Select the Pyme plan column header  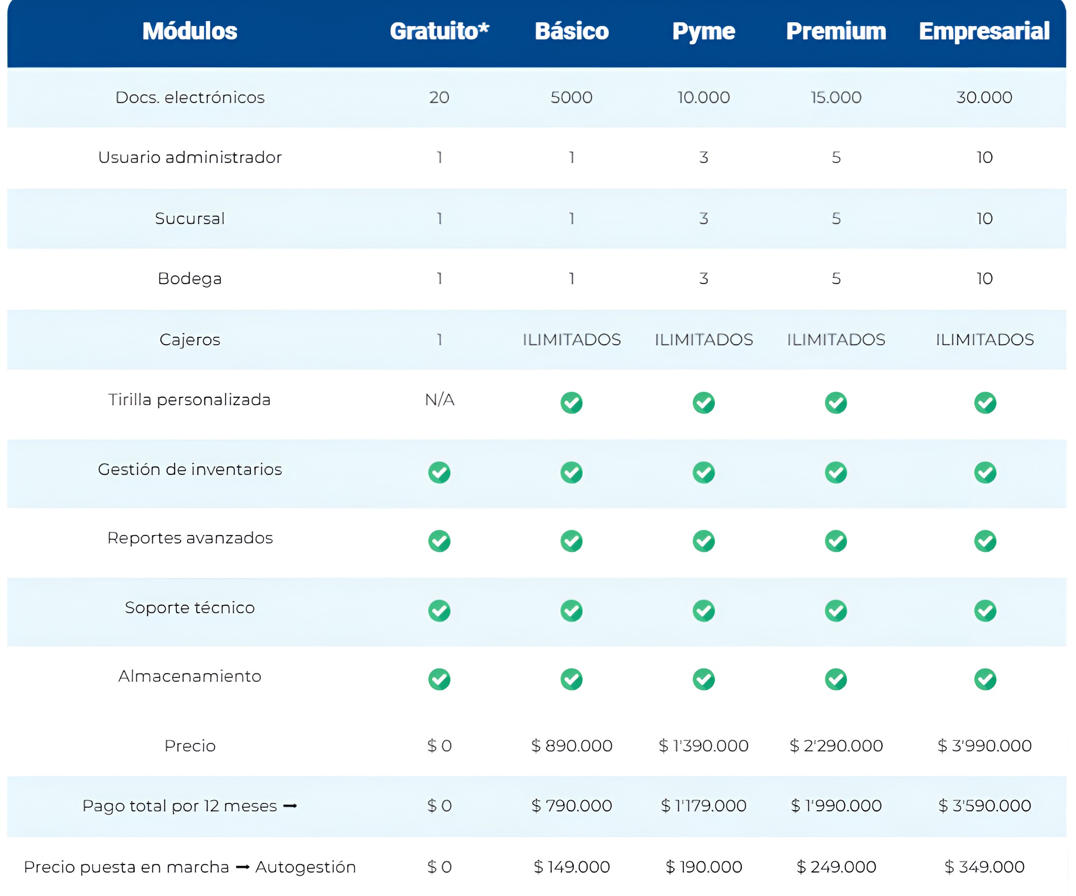pos(703,31)
